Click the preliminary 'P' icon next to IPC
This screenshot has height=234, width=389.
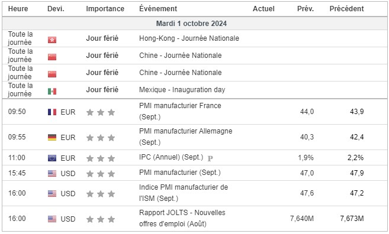(x=210, y=158)
